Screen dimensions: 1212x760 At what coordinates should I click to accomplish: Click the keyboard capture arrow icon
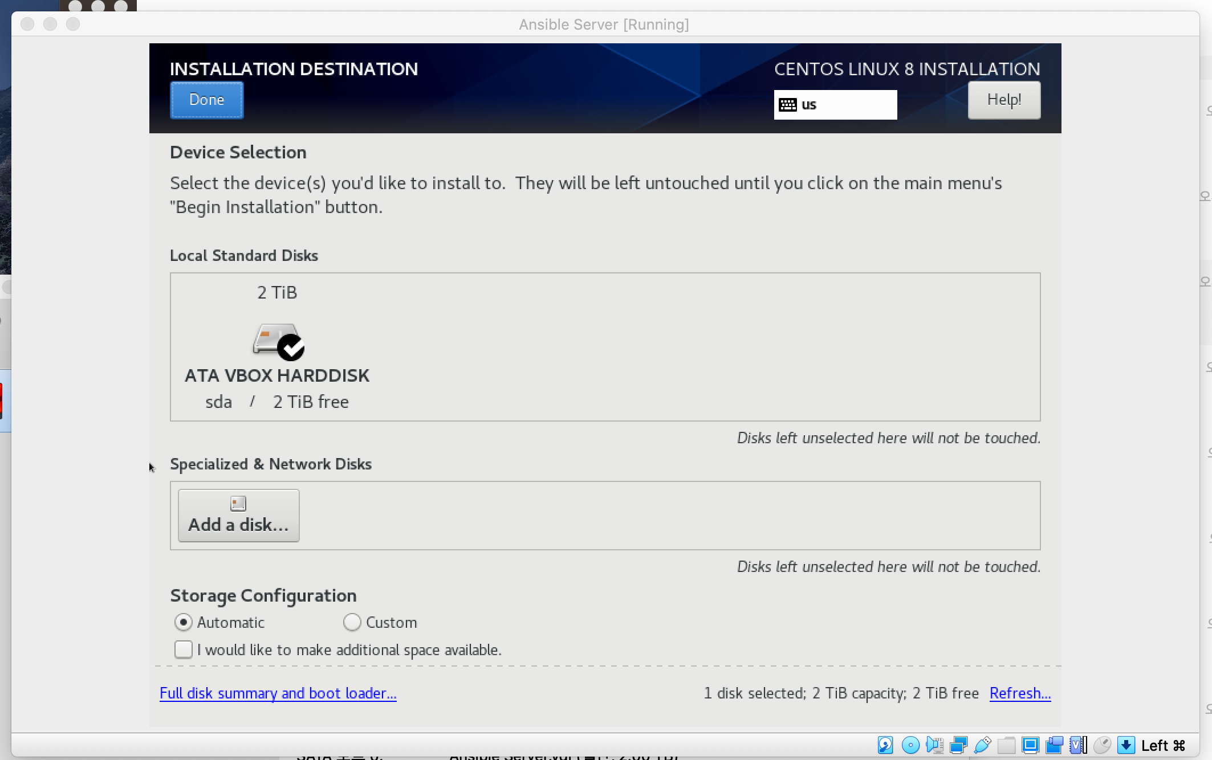tap(1126, 745)
